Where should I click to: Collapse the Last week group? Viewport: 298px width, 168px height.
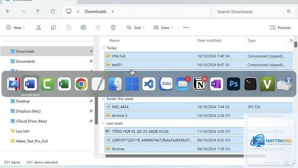104,123
